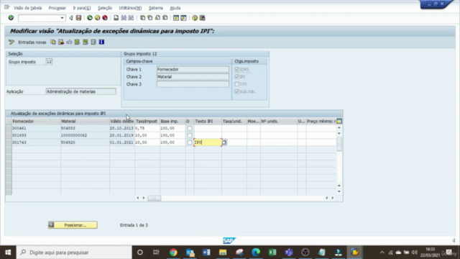The height and width of the screenshot is (259, 460).
Task: Open Sistema menu
Action: click(x=156, y=8)
